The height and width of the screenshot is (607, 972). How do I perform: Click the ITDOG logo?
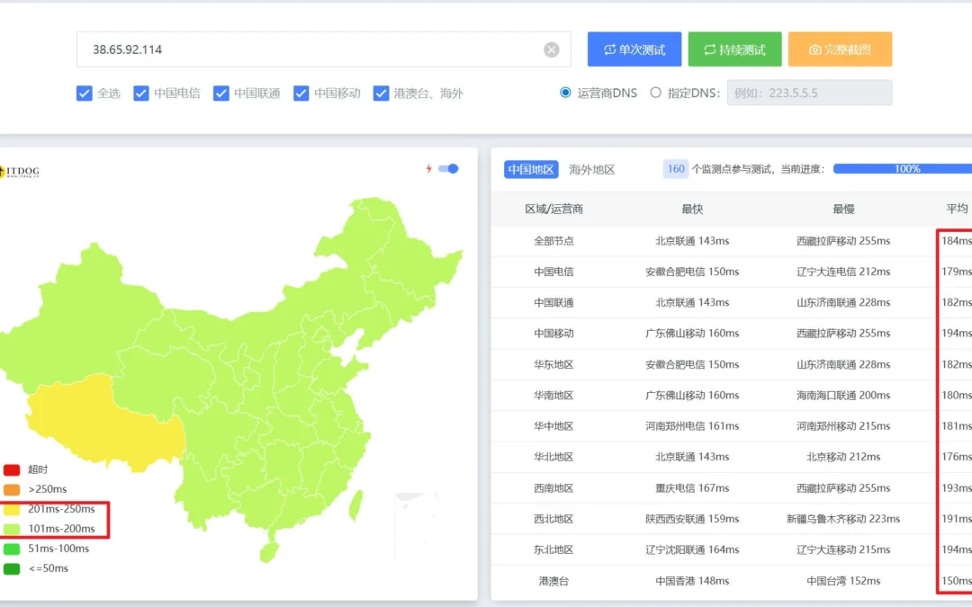[x=20, y=172]
